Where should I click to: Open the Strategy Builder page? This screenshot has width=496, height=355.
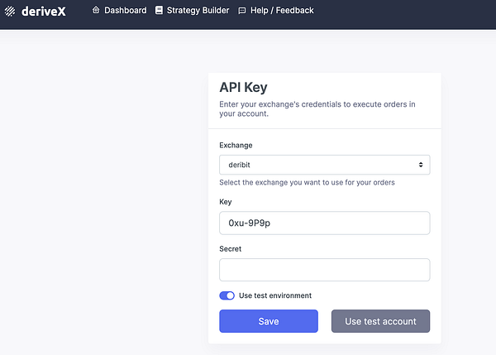[199, 11]
